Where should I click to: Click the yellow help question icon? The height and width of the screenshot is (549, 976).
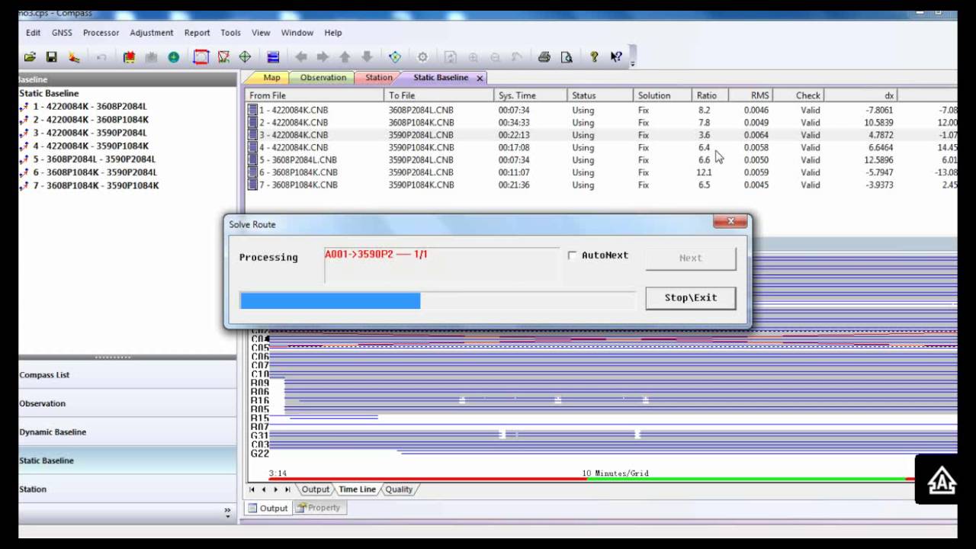click(x=594, y=57)
